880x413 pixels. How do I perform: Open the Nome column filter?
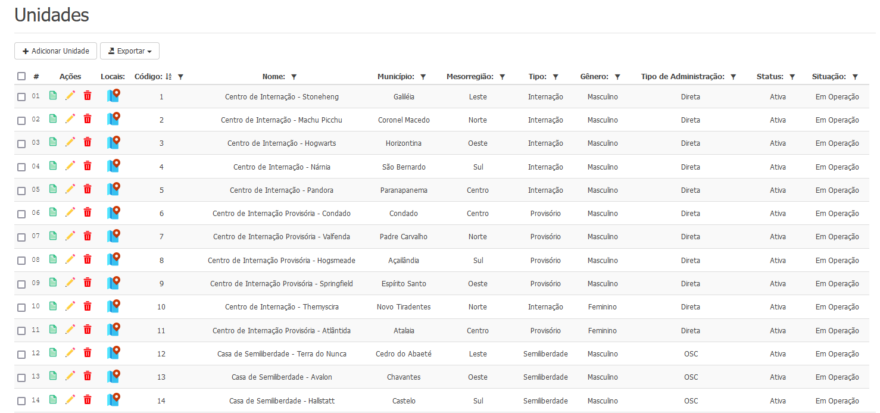[294, 77]
